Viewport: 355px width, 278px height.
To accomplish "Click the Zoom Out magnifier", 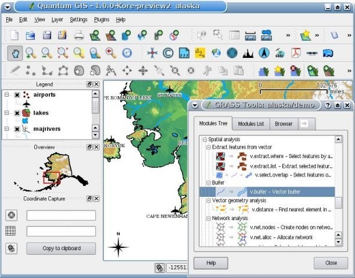I will pos(47,53).
